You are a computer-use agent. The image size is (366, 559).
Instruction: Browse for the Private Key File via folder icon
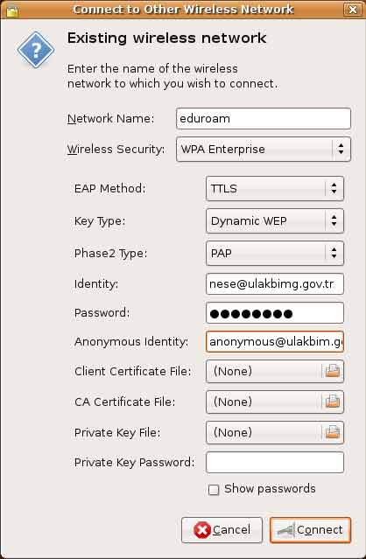point(332,432)
